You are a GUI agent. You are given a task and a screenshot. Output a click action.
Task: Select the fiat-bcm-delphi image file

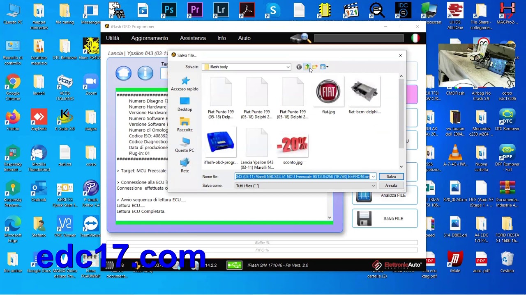365,96
